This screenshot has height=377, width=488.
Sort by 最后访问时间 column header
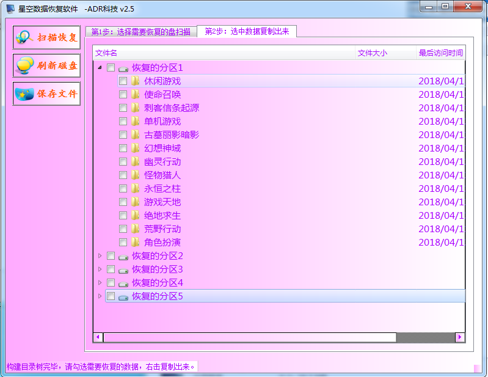pyautogui.click(x=441, y=53)
